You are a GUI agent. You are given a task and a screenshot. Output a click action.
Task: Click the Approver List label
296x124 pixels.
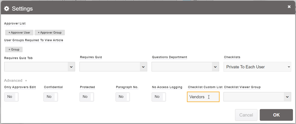coord(15,23)
